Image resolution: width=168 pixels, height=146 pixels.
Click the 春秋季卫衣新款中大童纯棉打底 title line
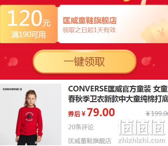(x=118, y=99)
